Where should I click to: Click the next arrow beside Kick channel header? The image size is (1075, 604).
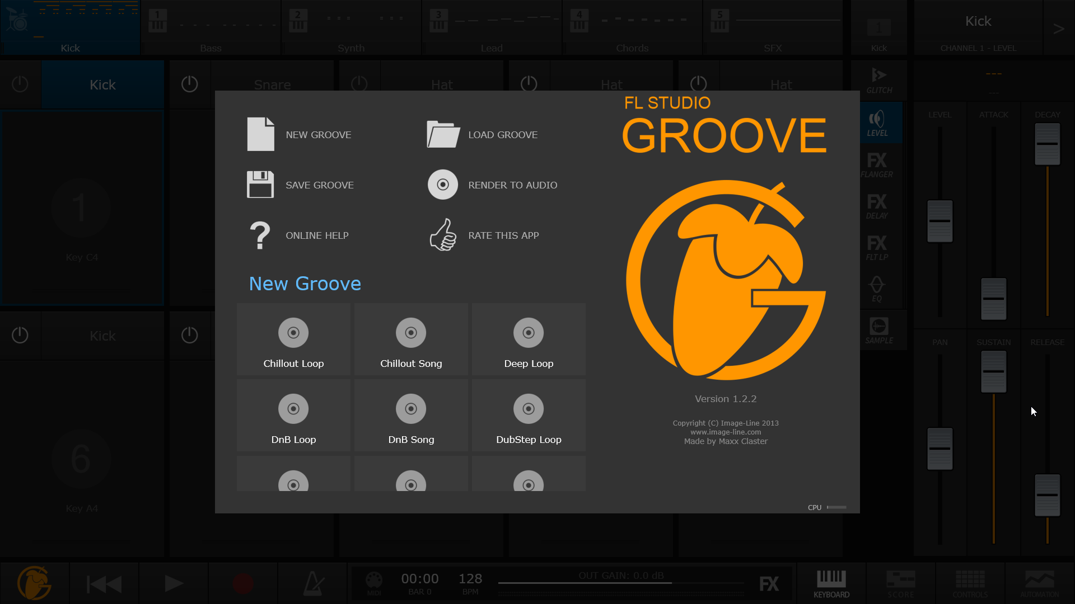tap(1058, 29)
